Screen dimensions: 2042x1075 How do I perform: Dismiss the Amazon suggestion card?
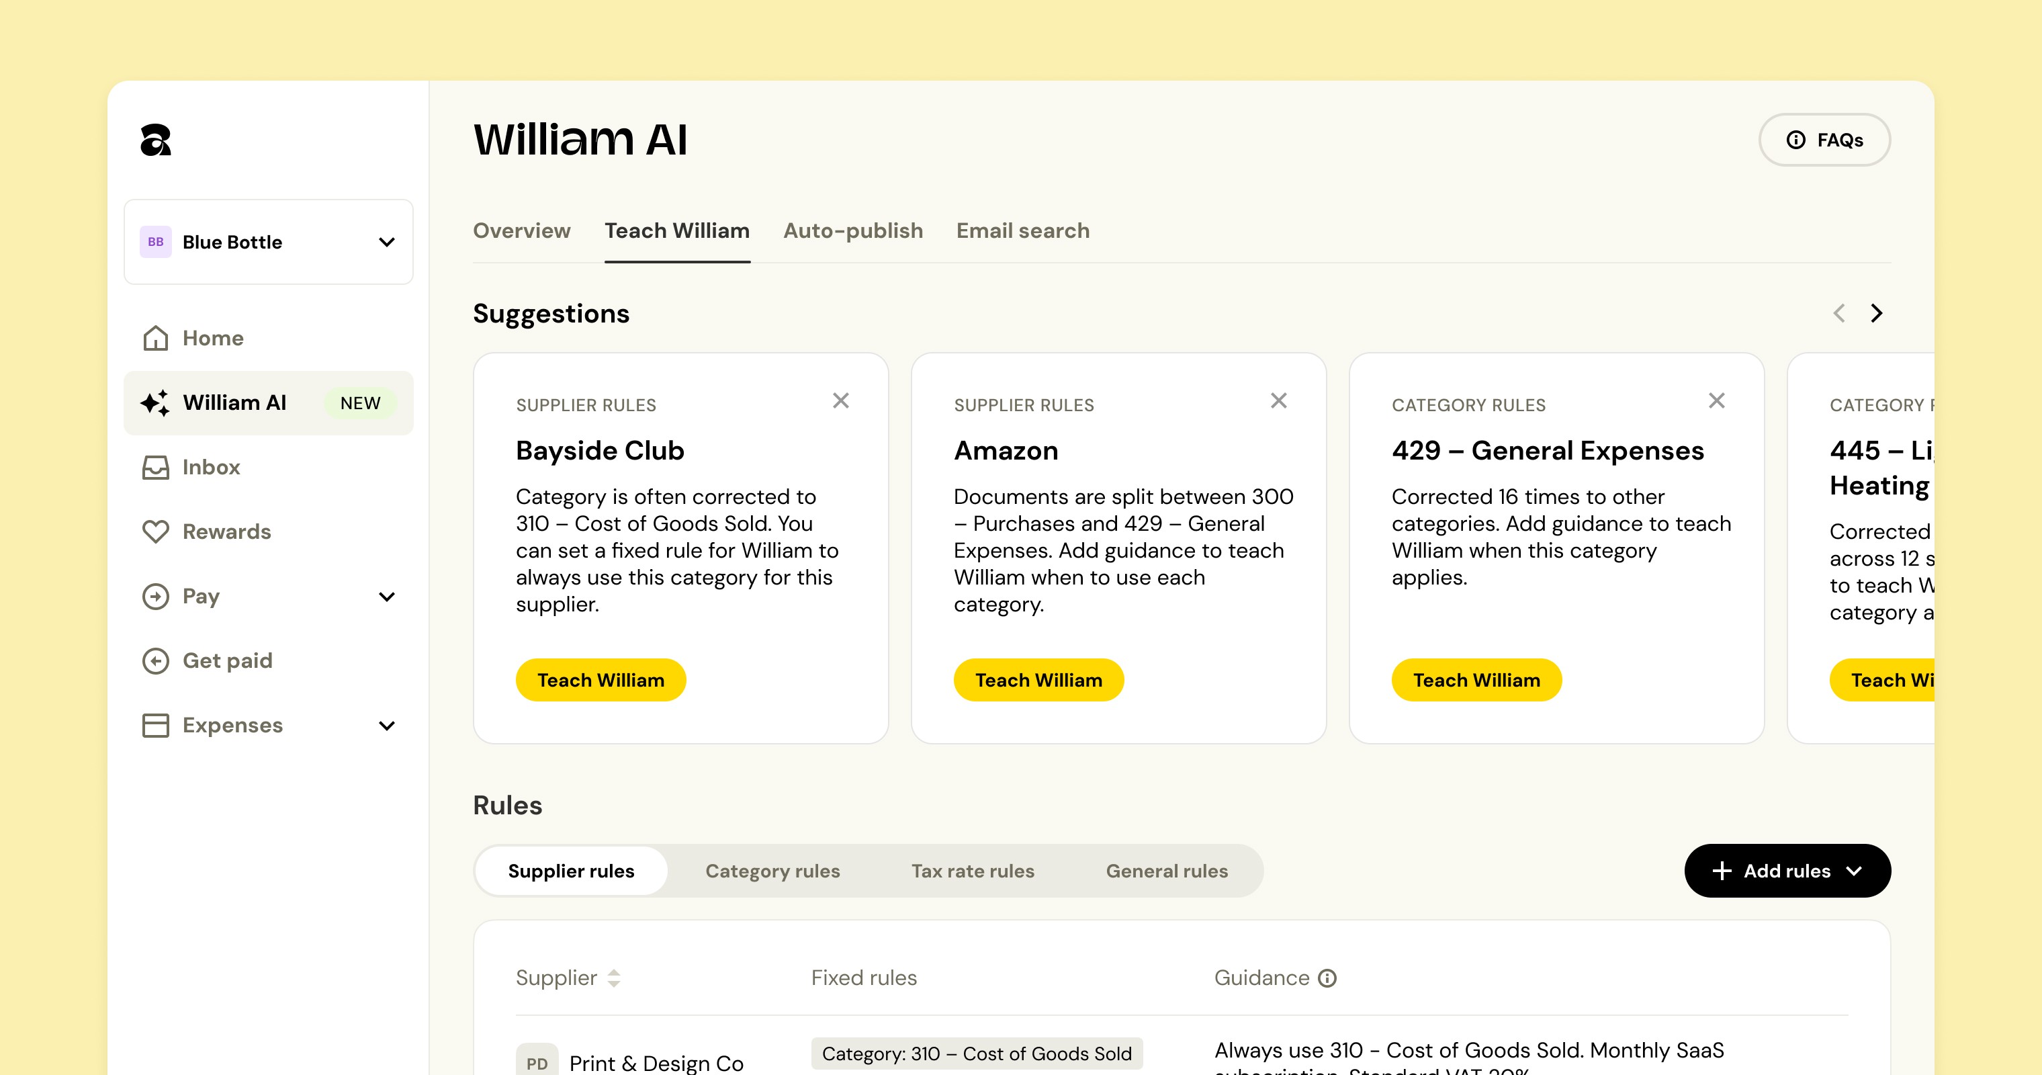pyautogui.click(x=1279, y=401)
